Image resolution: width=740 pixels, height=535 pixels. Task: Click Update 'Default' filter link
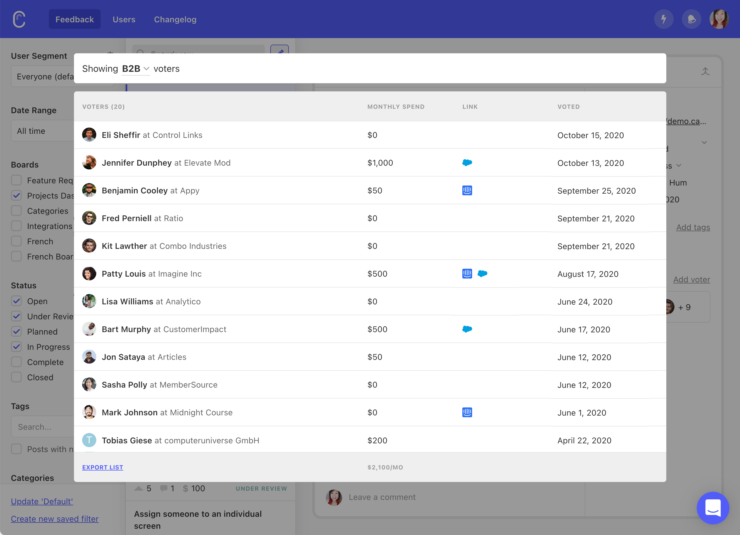pos(42,501)
